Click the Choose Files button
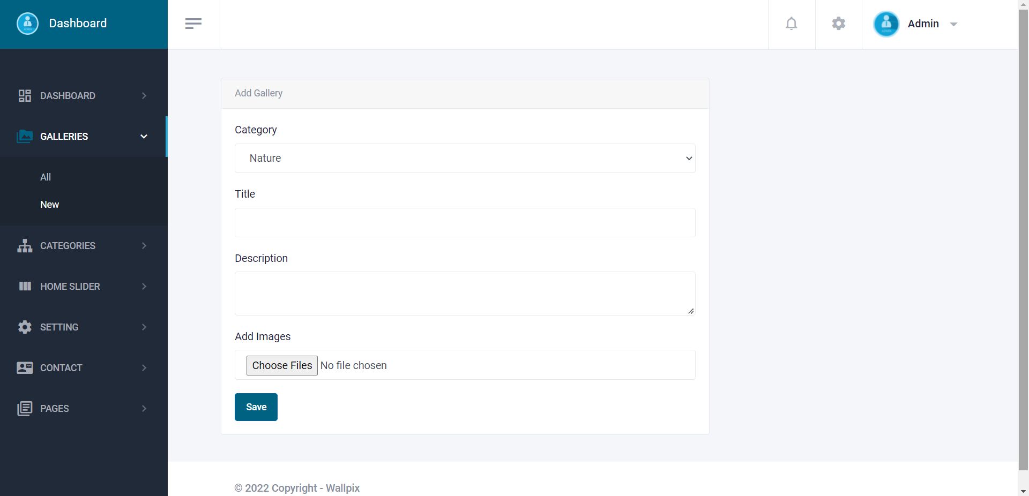Image resolution: width=1029 pixels, height=496 pixels. pyautogui.click(x=282, y=365)
